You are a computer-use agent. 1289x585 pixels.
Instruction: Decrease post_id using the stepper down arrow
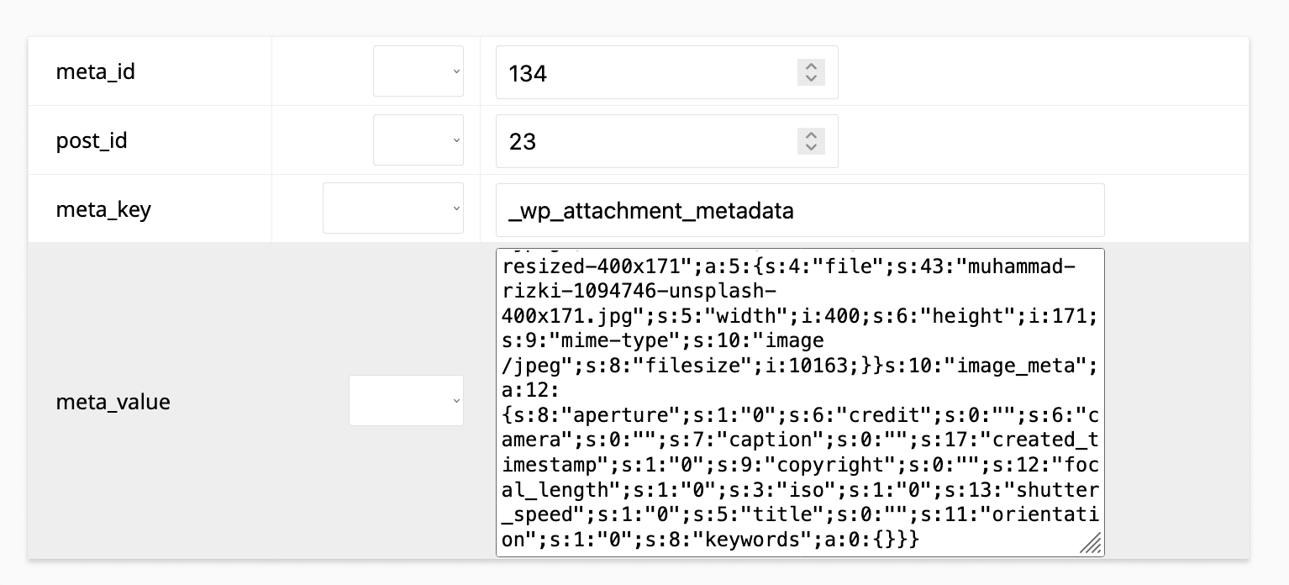coord(811,146)
